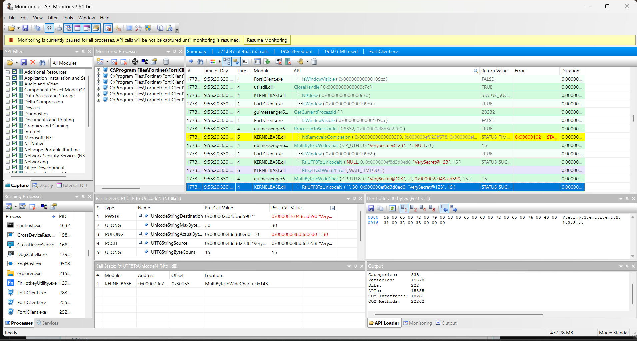Uncheck the Internet category checkbox
This screenshot has width=637, height=341.
[x=15, y=131]
